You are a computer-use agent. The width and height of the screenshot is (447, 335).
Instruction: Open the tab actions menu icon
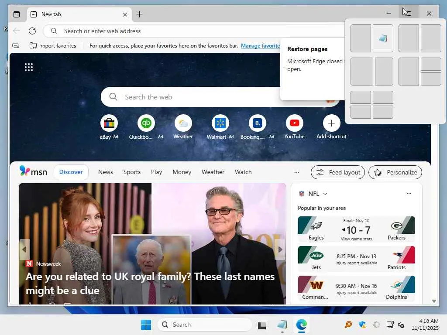[17, 14]
